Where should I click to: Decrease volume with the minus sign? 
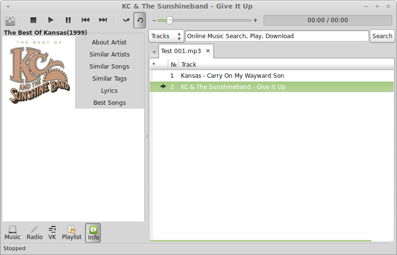[x=154, y=20]
